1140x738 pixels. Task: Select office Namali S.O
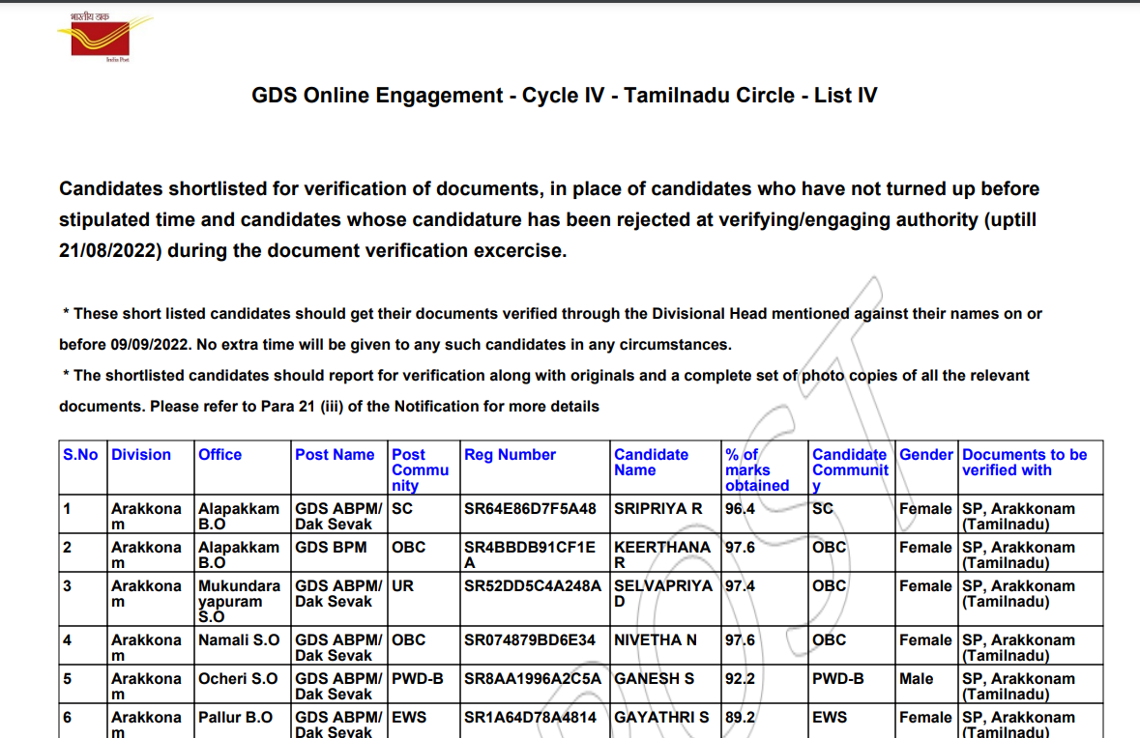pos(239,640)
